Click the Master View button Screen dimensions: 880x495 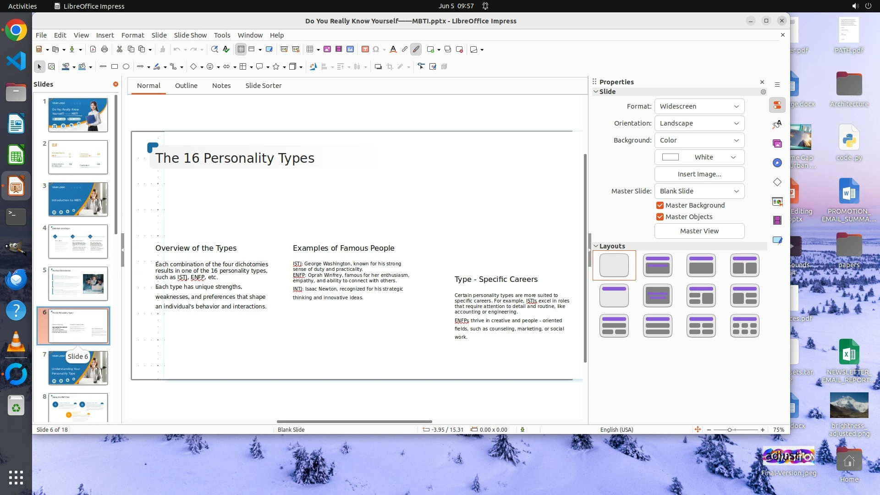coord(699,231)
